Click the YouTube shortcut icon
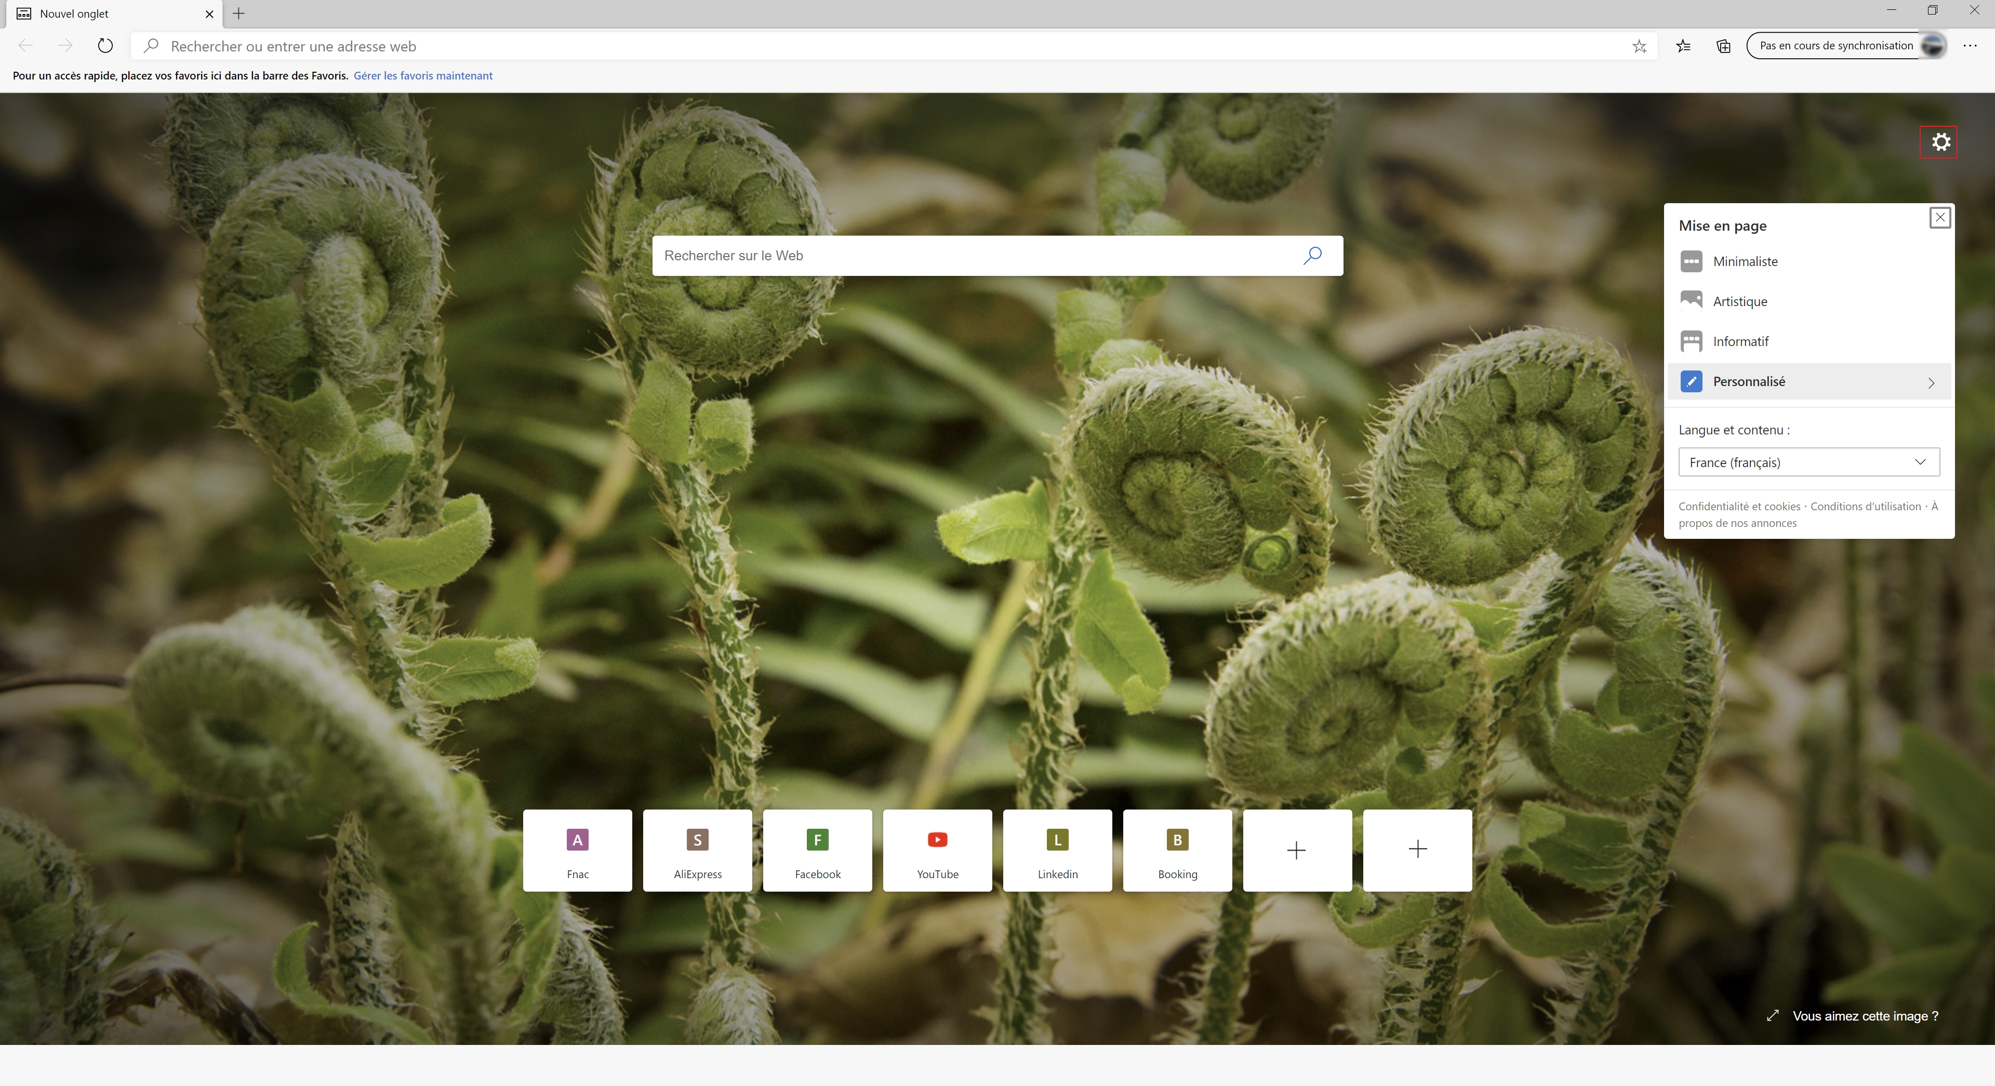This screenshot has width=1995, height=1086. point(937,849)
